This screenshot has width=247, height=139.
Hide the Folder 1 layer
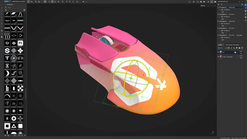tap(218, 57)
